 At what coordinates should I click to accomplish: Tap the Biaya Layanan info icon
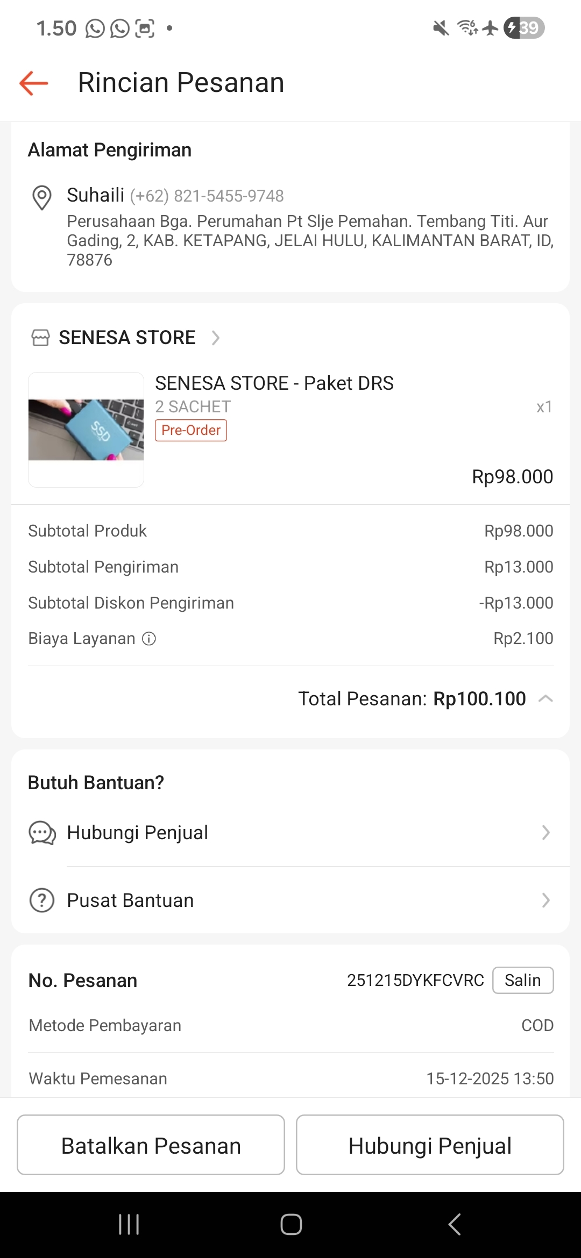pos(149,639)
